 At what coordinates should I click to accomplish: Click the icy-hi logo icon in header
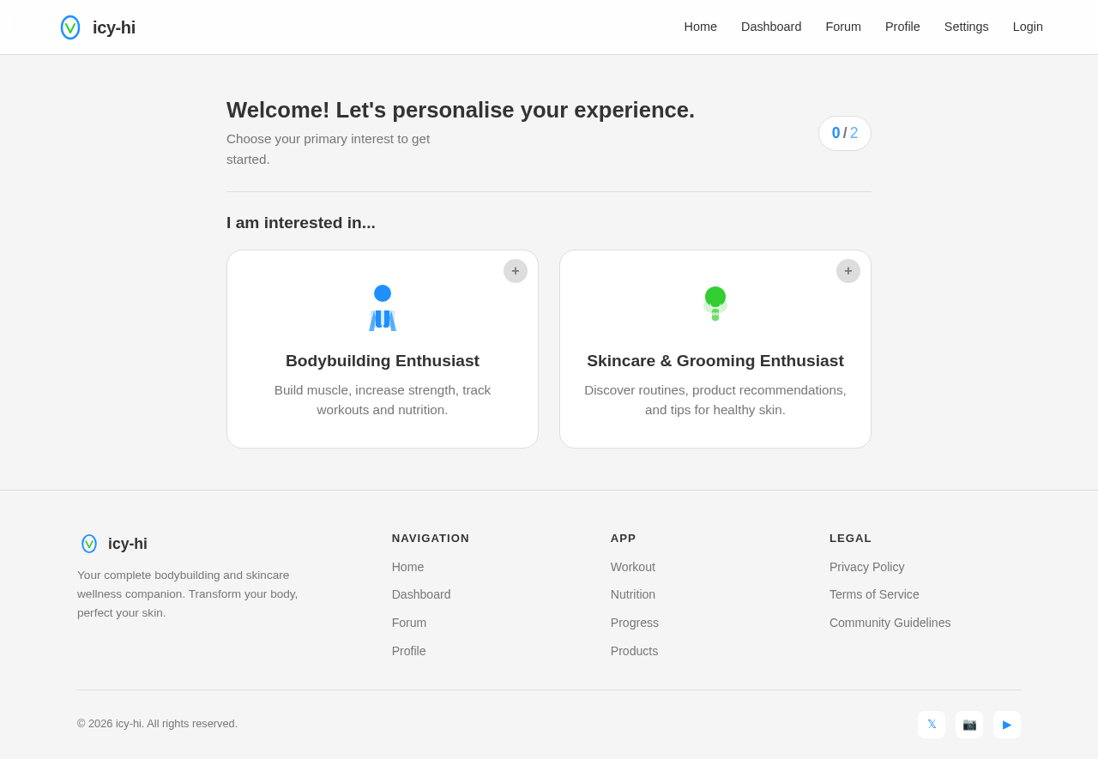(70, 27)
